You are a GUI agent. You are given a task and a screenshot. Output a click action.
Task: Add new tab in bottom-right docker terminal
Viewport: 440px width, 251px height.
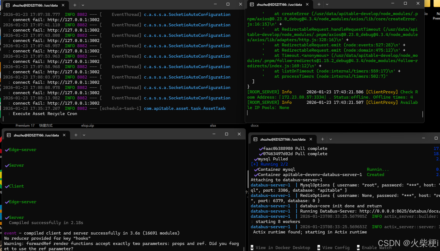tap(322, 139)
